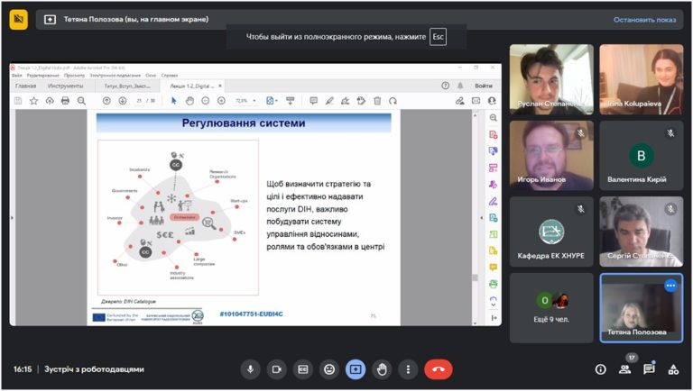Click the upload to cloud icon
This screenshot has width=693, height=391.
pyautogui.click(x=50, y=101)
